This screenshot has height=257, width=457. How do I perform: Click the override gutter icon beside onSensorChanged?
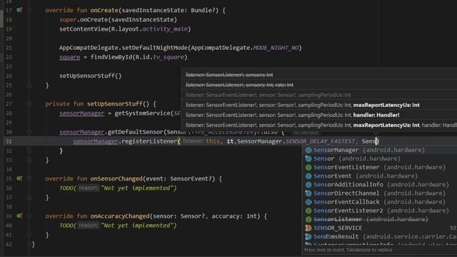19,178
